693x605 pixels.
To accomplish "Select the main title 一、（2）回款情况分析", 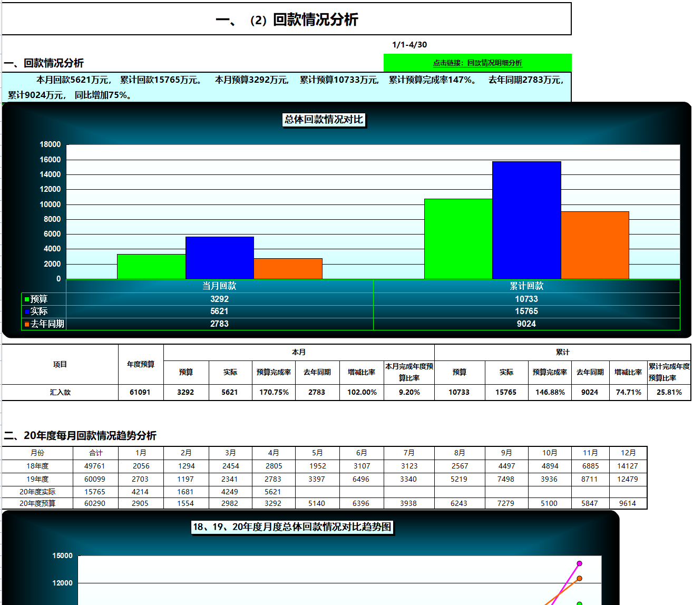I will point(287,20).
